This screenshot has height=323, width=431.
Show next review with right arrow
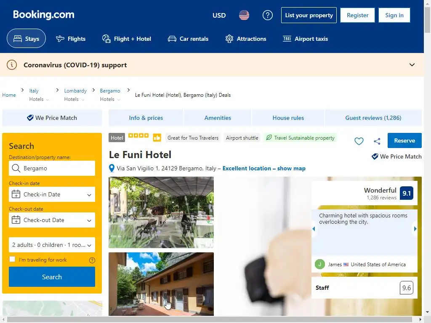(415, 229)
